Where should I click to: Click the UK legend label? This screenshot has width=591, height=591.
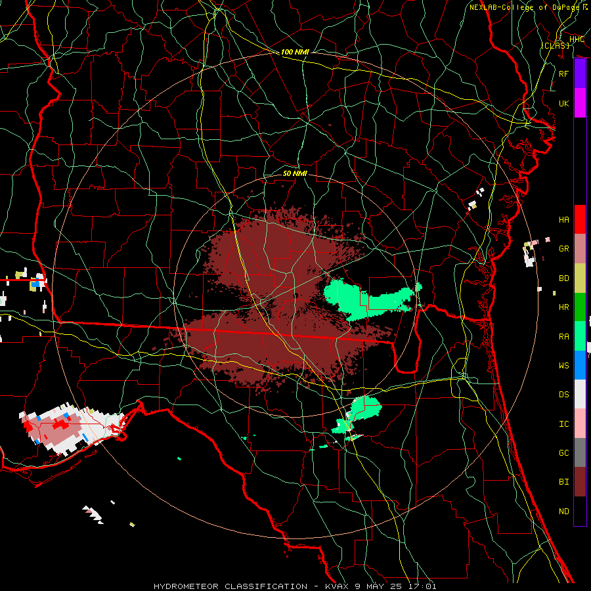click(x=564, y=103)
